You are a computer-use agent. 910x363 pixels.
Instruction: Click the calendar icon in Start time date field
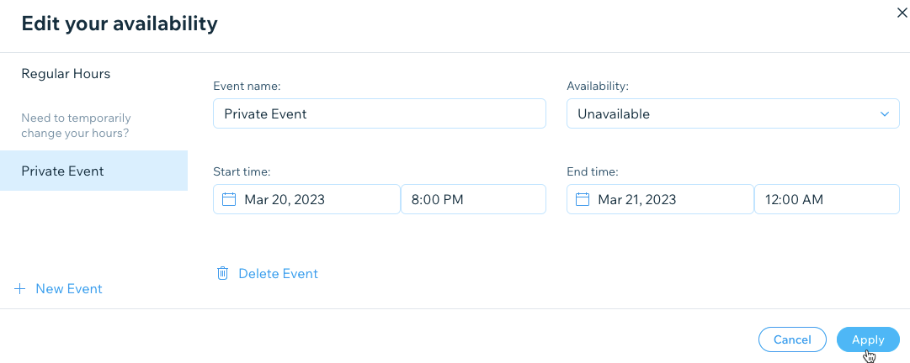[228, 200]
